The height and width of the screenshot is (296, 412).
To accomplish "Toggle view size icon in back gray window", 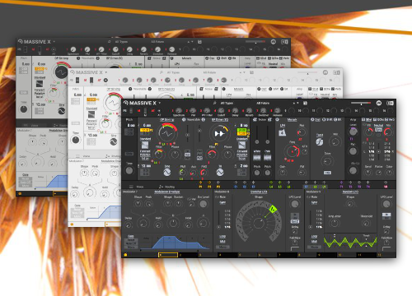I will tap(284, 42).
